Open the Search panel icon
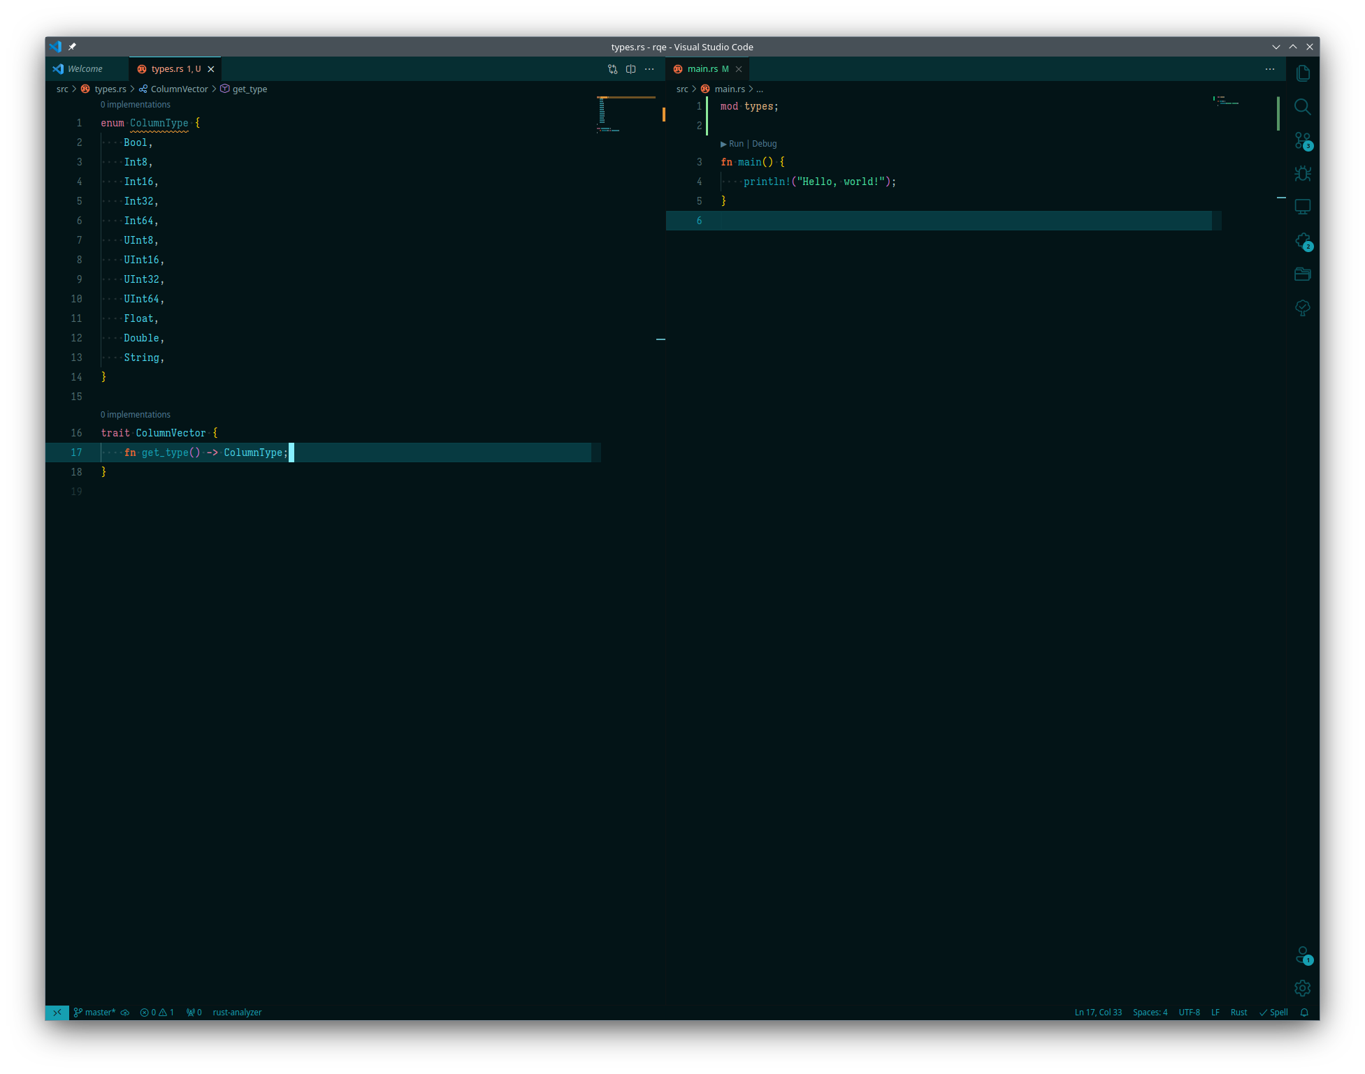Screen dimensions: 1365x1074 coord(1303,107)
